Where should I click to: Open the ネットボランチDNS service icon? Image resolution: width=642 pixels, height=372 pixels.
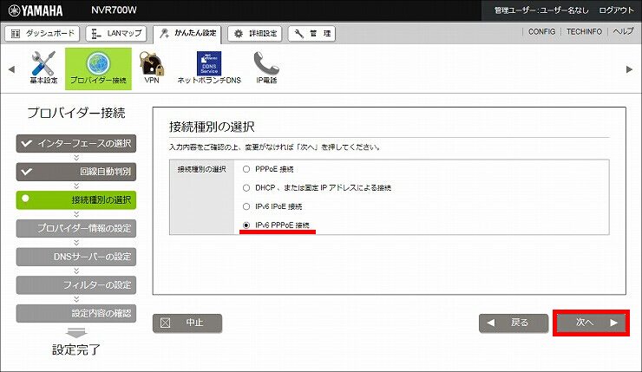pyautogui.click(x=209, y=68)
